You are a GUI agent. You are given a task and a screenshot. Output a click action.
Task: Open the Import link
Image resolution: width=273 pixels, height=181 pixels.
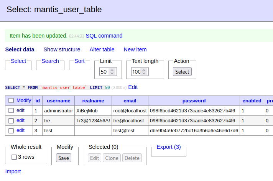[x=13, y=171]
